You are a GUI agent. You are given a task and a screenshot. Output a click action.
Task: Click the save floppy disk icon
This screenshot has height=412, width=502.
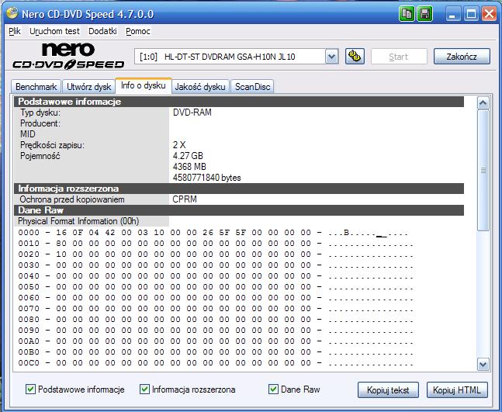[x=425, y=14]
